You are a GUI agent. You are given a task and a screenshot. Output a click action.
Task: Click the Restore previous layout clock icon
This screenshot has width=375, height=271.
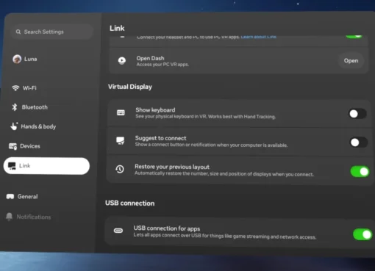[x=120, y=169]
